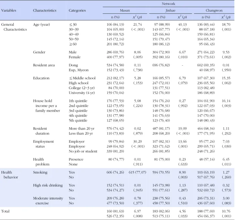Select the value '696 (76.82)'
Viewport: 236px width, 220px height.
[161, 65]
